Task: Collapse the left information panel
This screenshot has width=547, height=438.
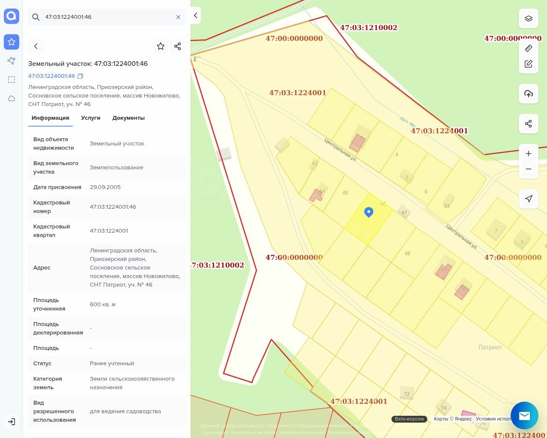Action: click(195, 16)
